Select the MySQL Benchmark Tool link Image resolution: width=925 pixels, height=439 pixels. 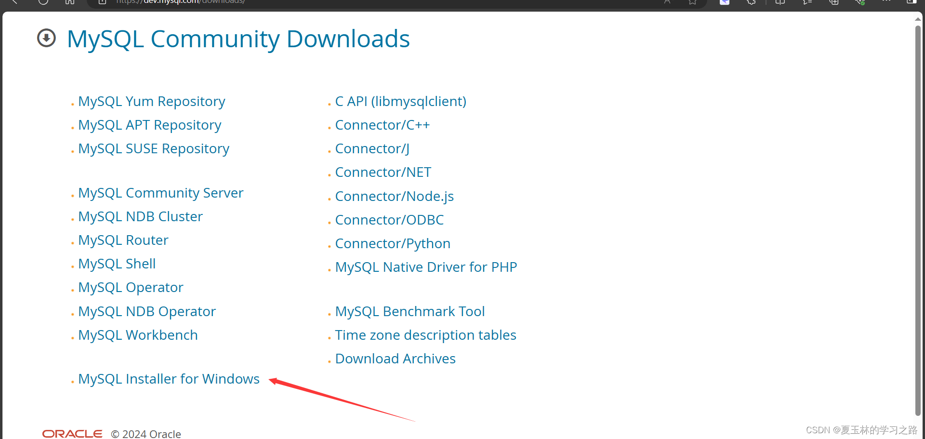[410, 312]
